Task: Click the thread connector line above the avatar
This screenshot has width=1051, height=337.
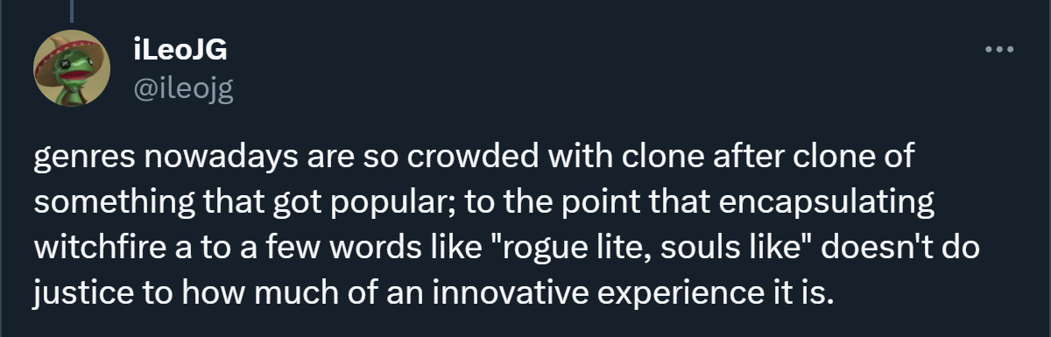Action: [70, 9]
